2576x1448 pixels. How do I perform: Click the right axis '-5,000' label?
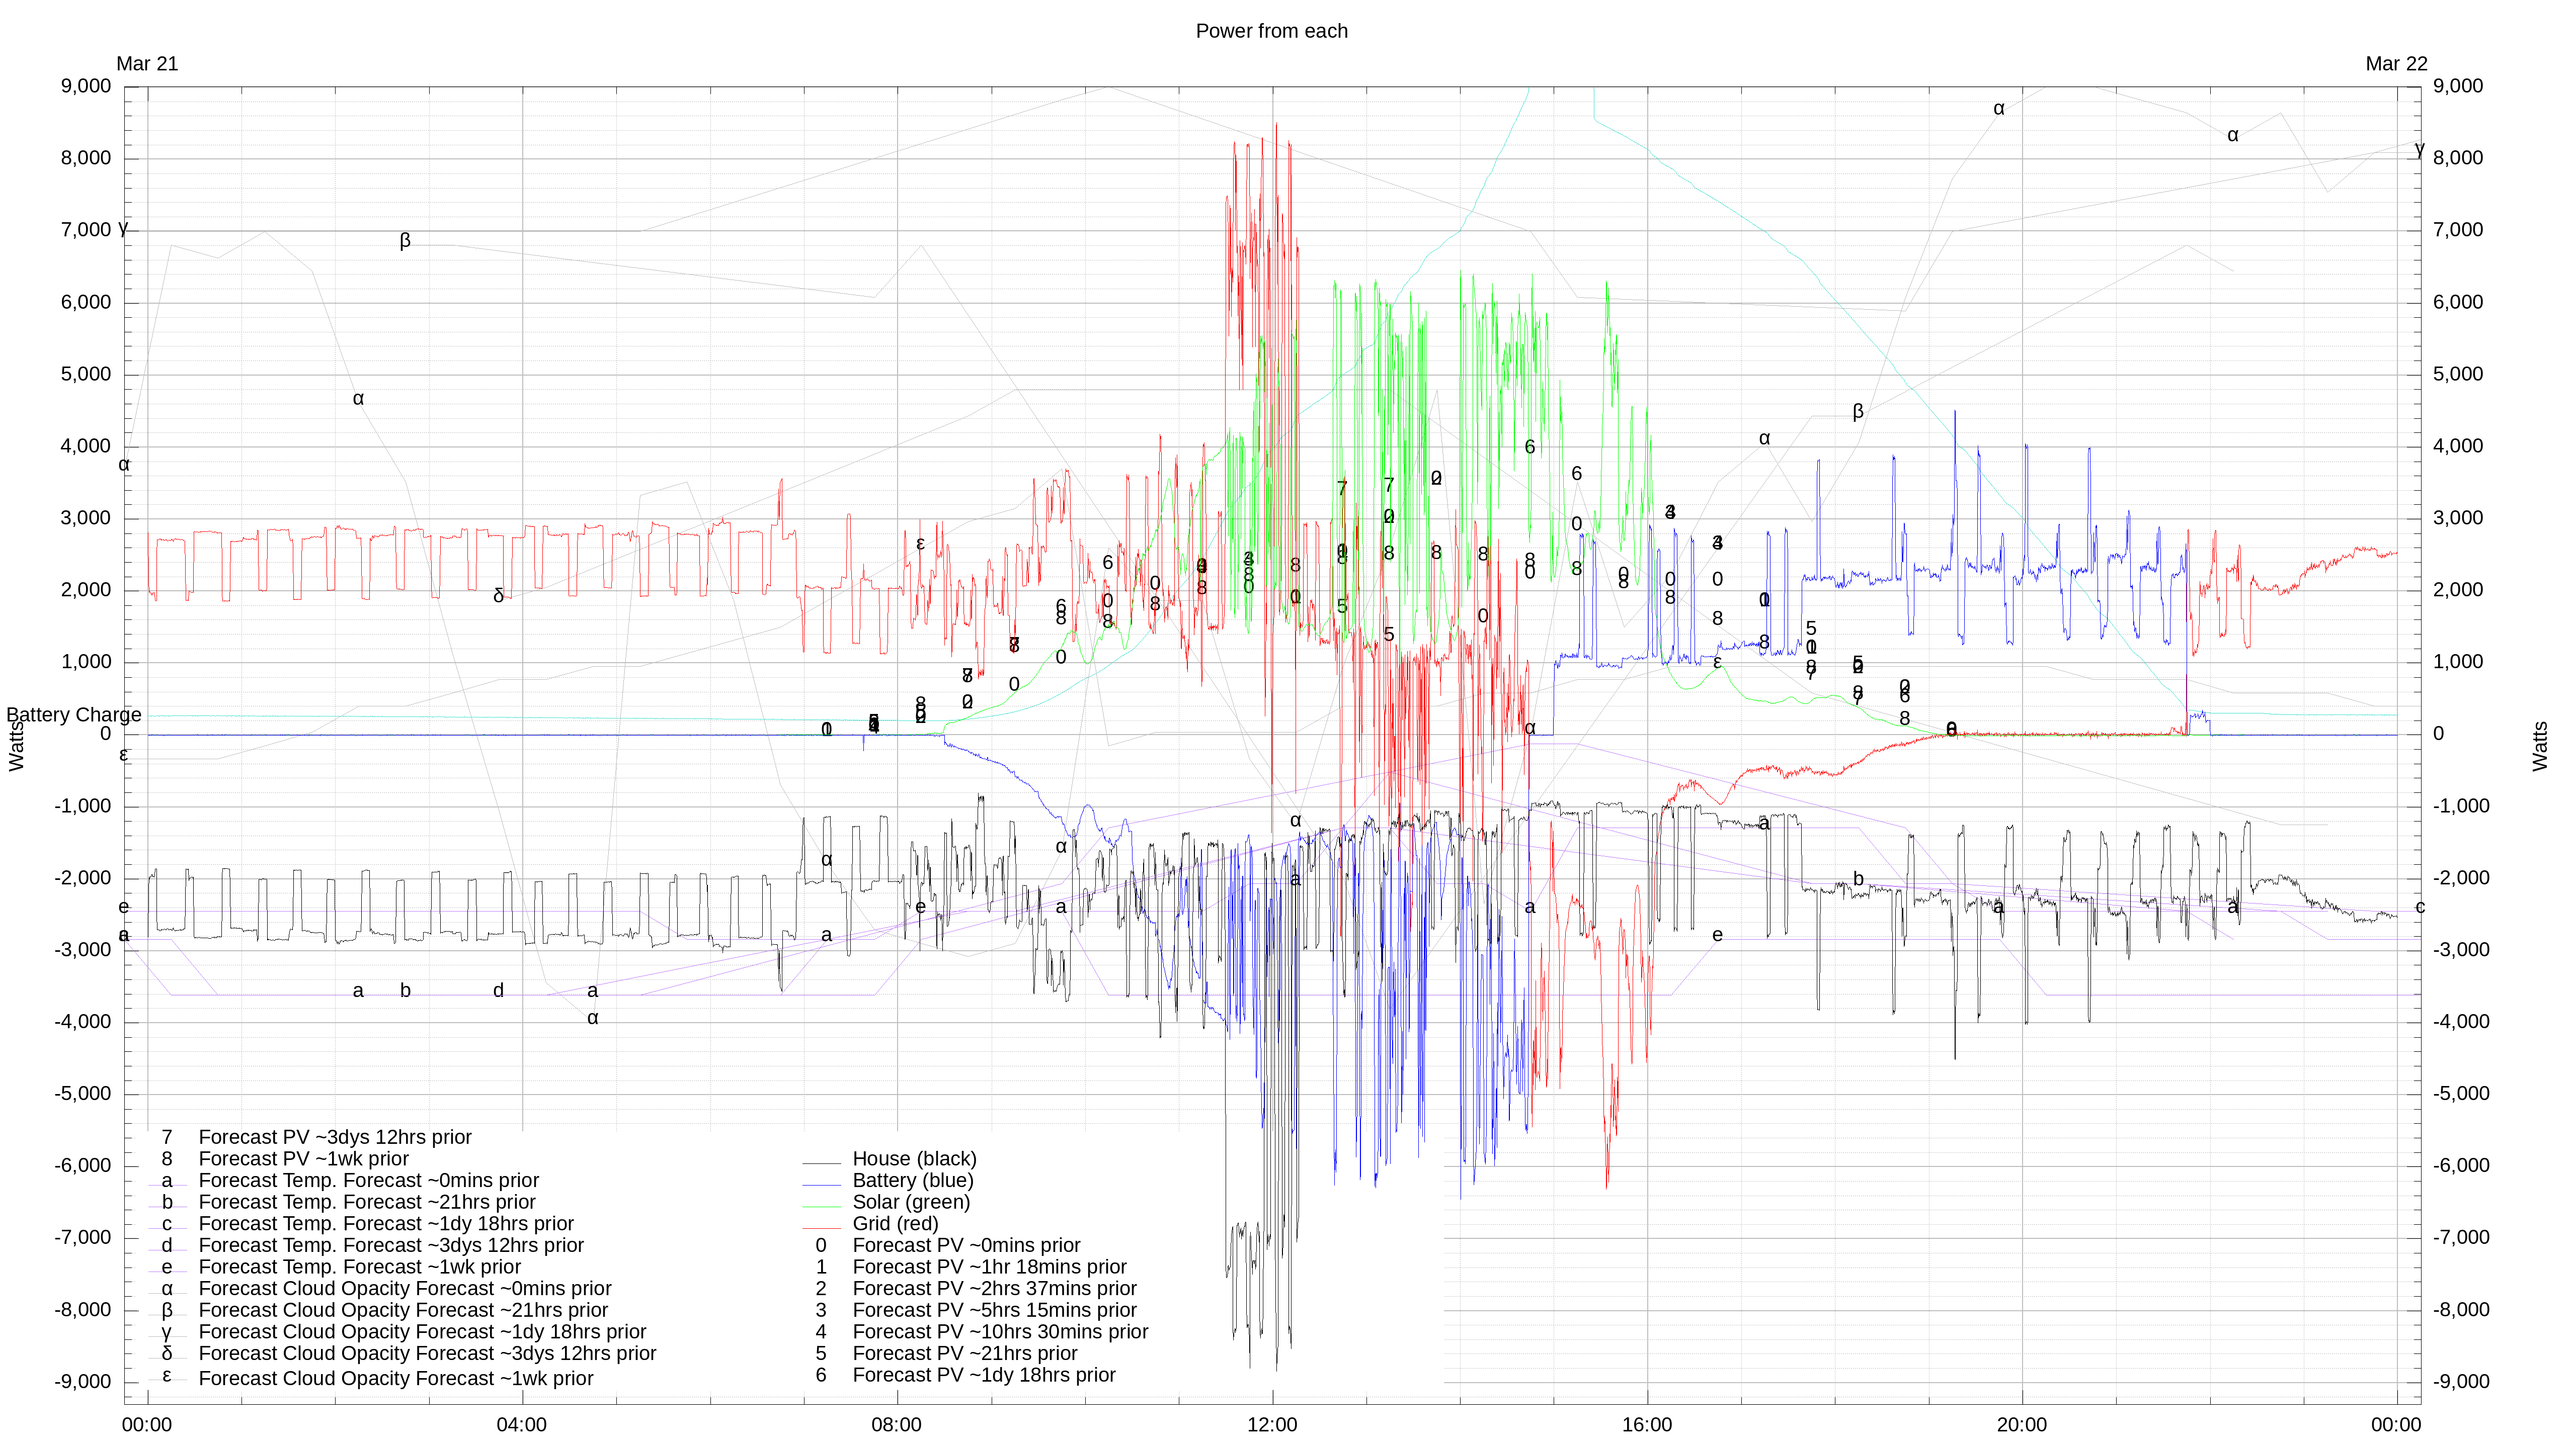pyautogui.click(x=2461, y=1094)
